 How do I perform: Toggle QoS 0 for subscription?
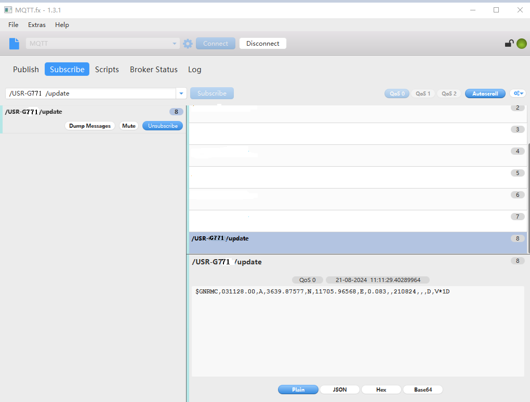click(396, 93)
